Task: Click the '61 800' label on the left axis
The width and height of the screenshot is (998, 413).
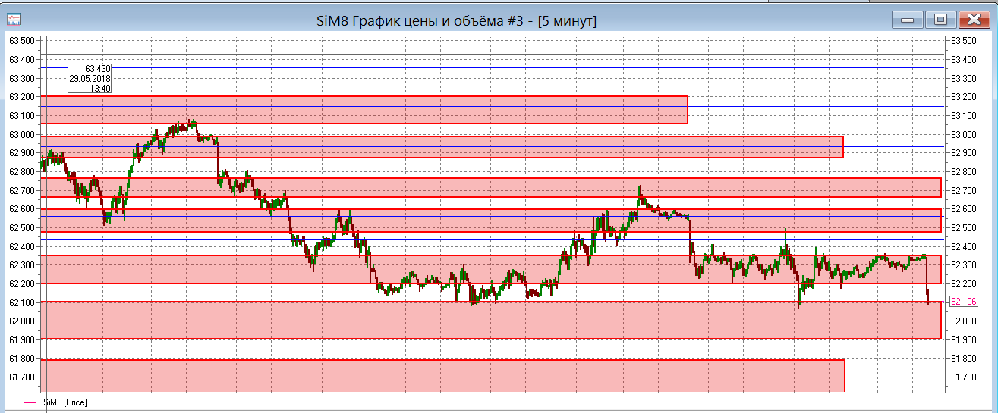Action: (x=21, y=358)
